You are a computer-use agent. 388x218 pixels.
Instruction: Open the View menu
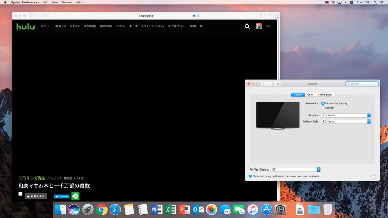(54, 2)
